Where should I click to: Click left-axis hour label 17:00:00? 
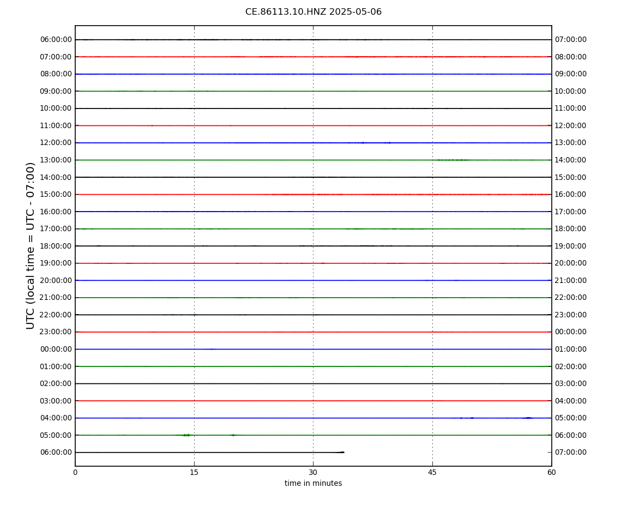pos(56,229)
